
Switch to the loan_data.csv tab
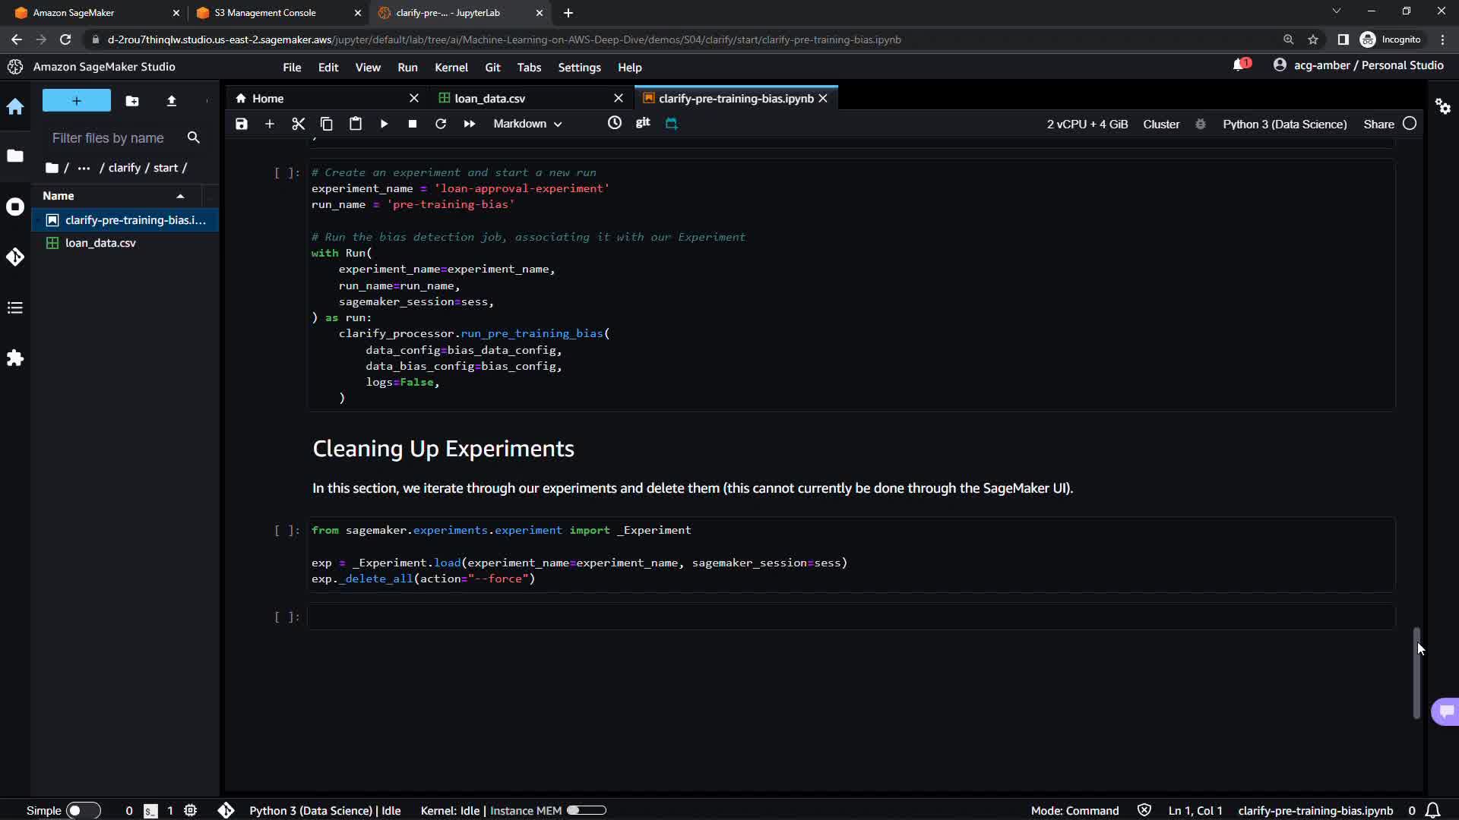[x=489, y=98]
